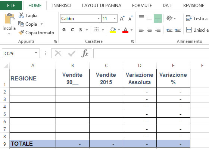The height and width of the screenshot is (149, 209).
Task: Click the Incolla paste icon
Action: click(x=10, y=19)
